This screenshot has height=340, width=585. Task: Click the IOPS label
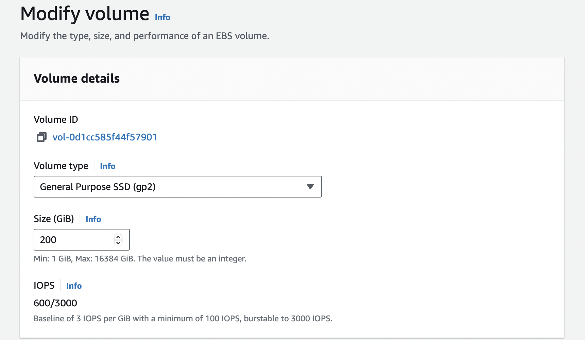(44, 286)
